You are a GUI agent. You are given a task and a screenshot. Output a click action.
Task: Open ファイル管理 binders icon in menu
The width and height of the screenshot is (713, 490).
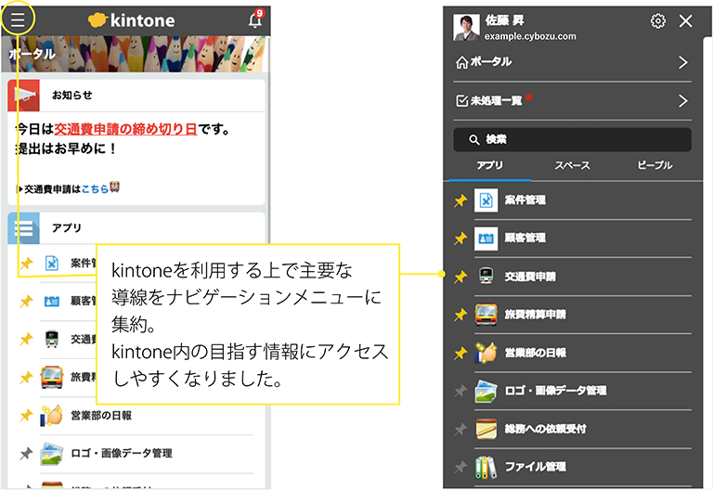pyautogui.click(x=486, y=468)
